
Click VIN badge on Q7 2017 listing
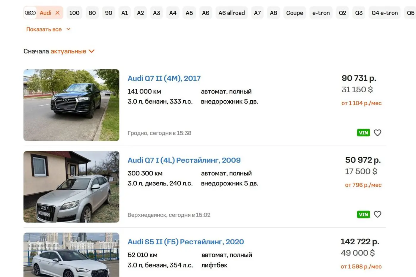pyautogui.click(x=363, y=133)
